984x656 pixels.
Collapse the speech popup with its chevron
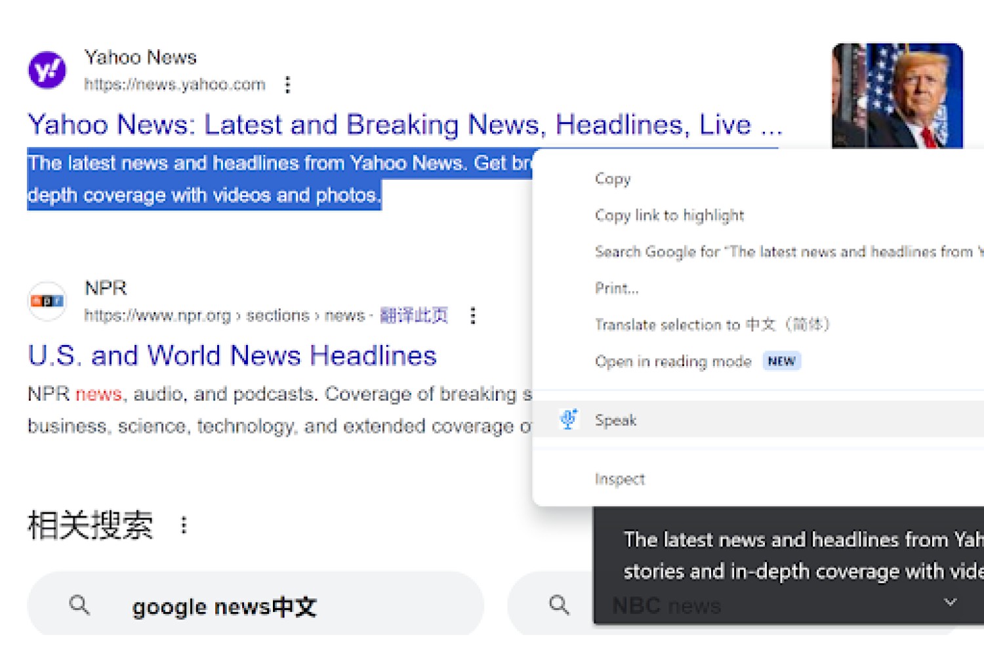[950, 602]
